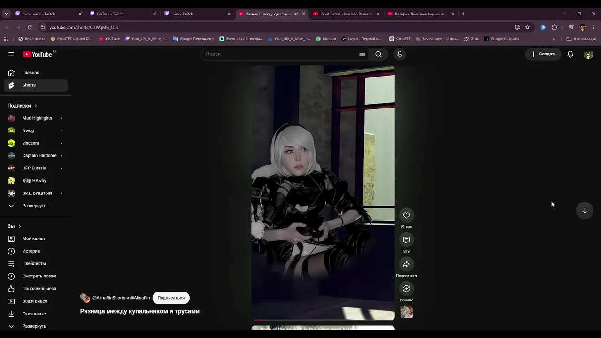Image resolution: width=601 pixels, height=338 pixels.
Task: Open vincennt channel subscription
Action: click(36, 143)
